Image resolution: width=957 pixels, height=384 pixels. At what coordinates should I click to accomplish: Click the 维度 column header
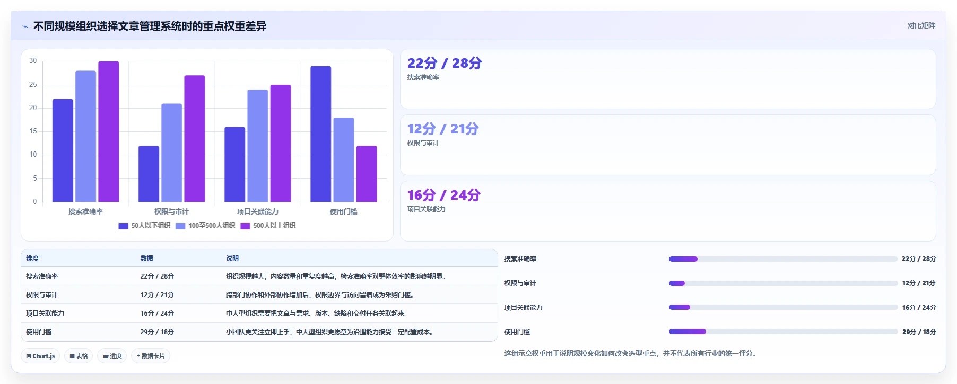tap(32, 258)
